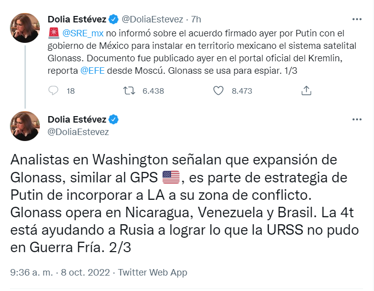
Task: Click the US flag emoji in tweet
Action: pyautogui.click(x=171, y=177)
